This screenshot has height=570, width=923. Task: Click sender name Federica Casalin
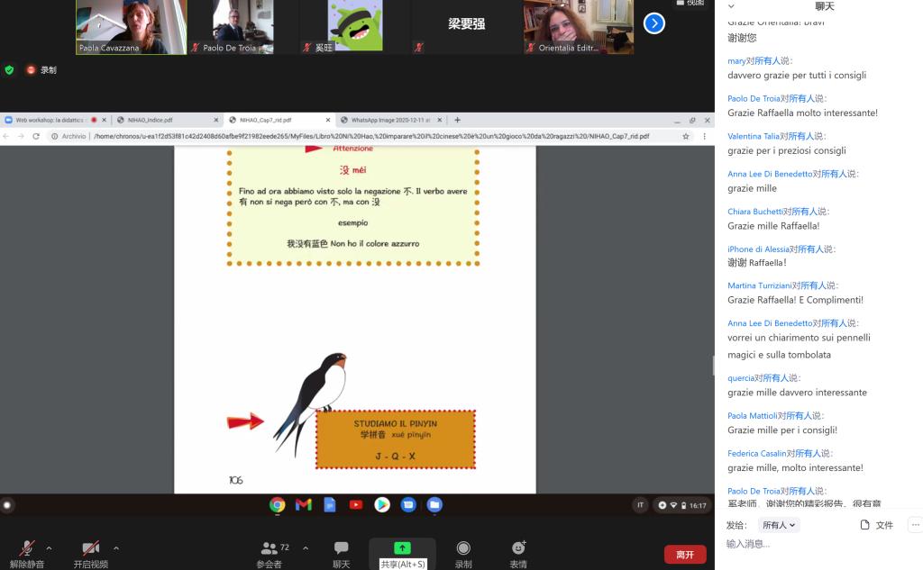point(757,453)
